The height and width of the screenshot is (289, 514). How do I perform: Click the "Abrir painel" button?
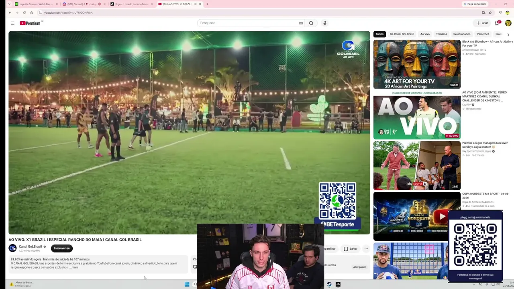tap(359, 267)
